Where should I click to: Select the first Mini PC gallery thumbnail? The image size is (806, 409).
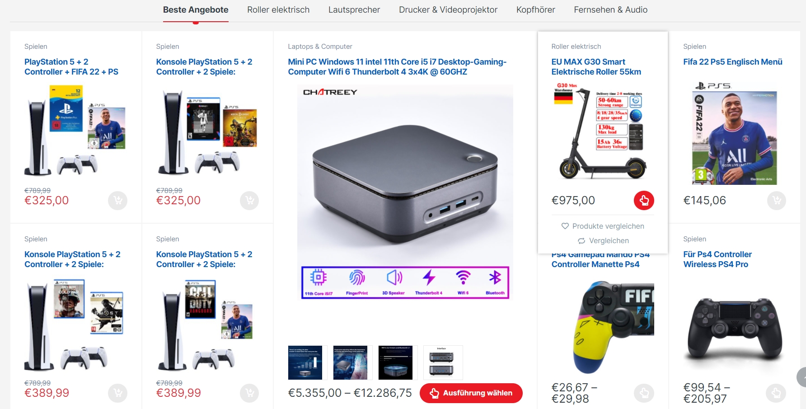point(305,362)
